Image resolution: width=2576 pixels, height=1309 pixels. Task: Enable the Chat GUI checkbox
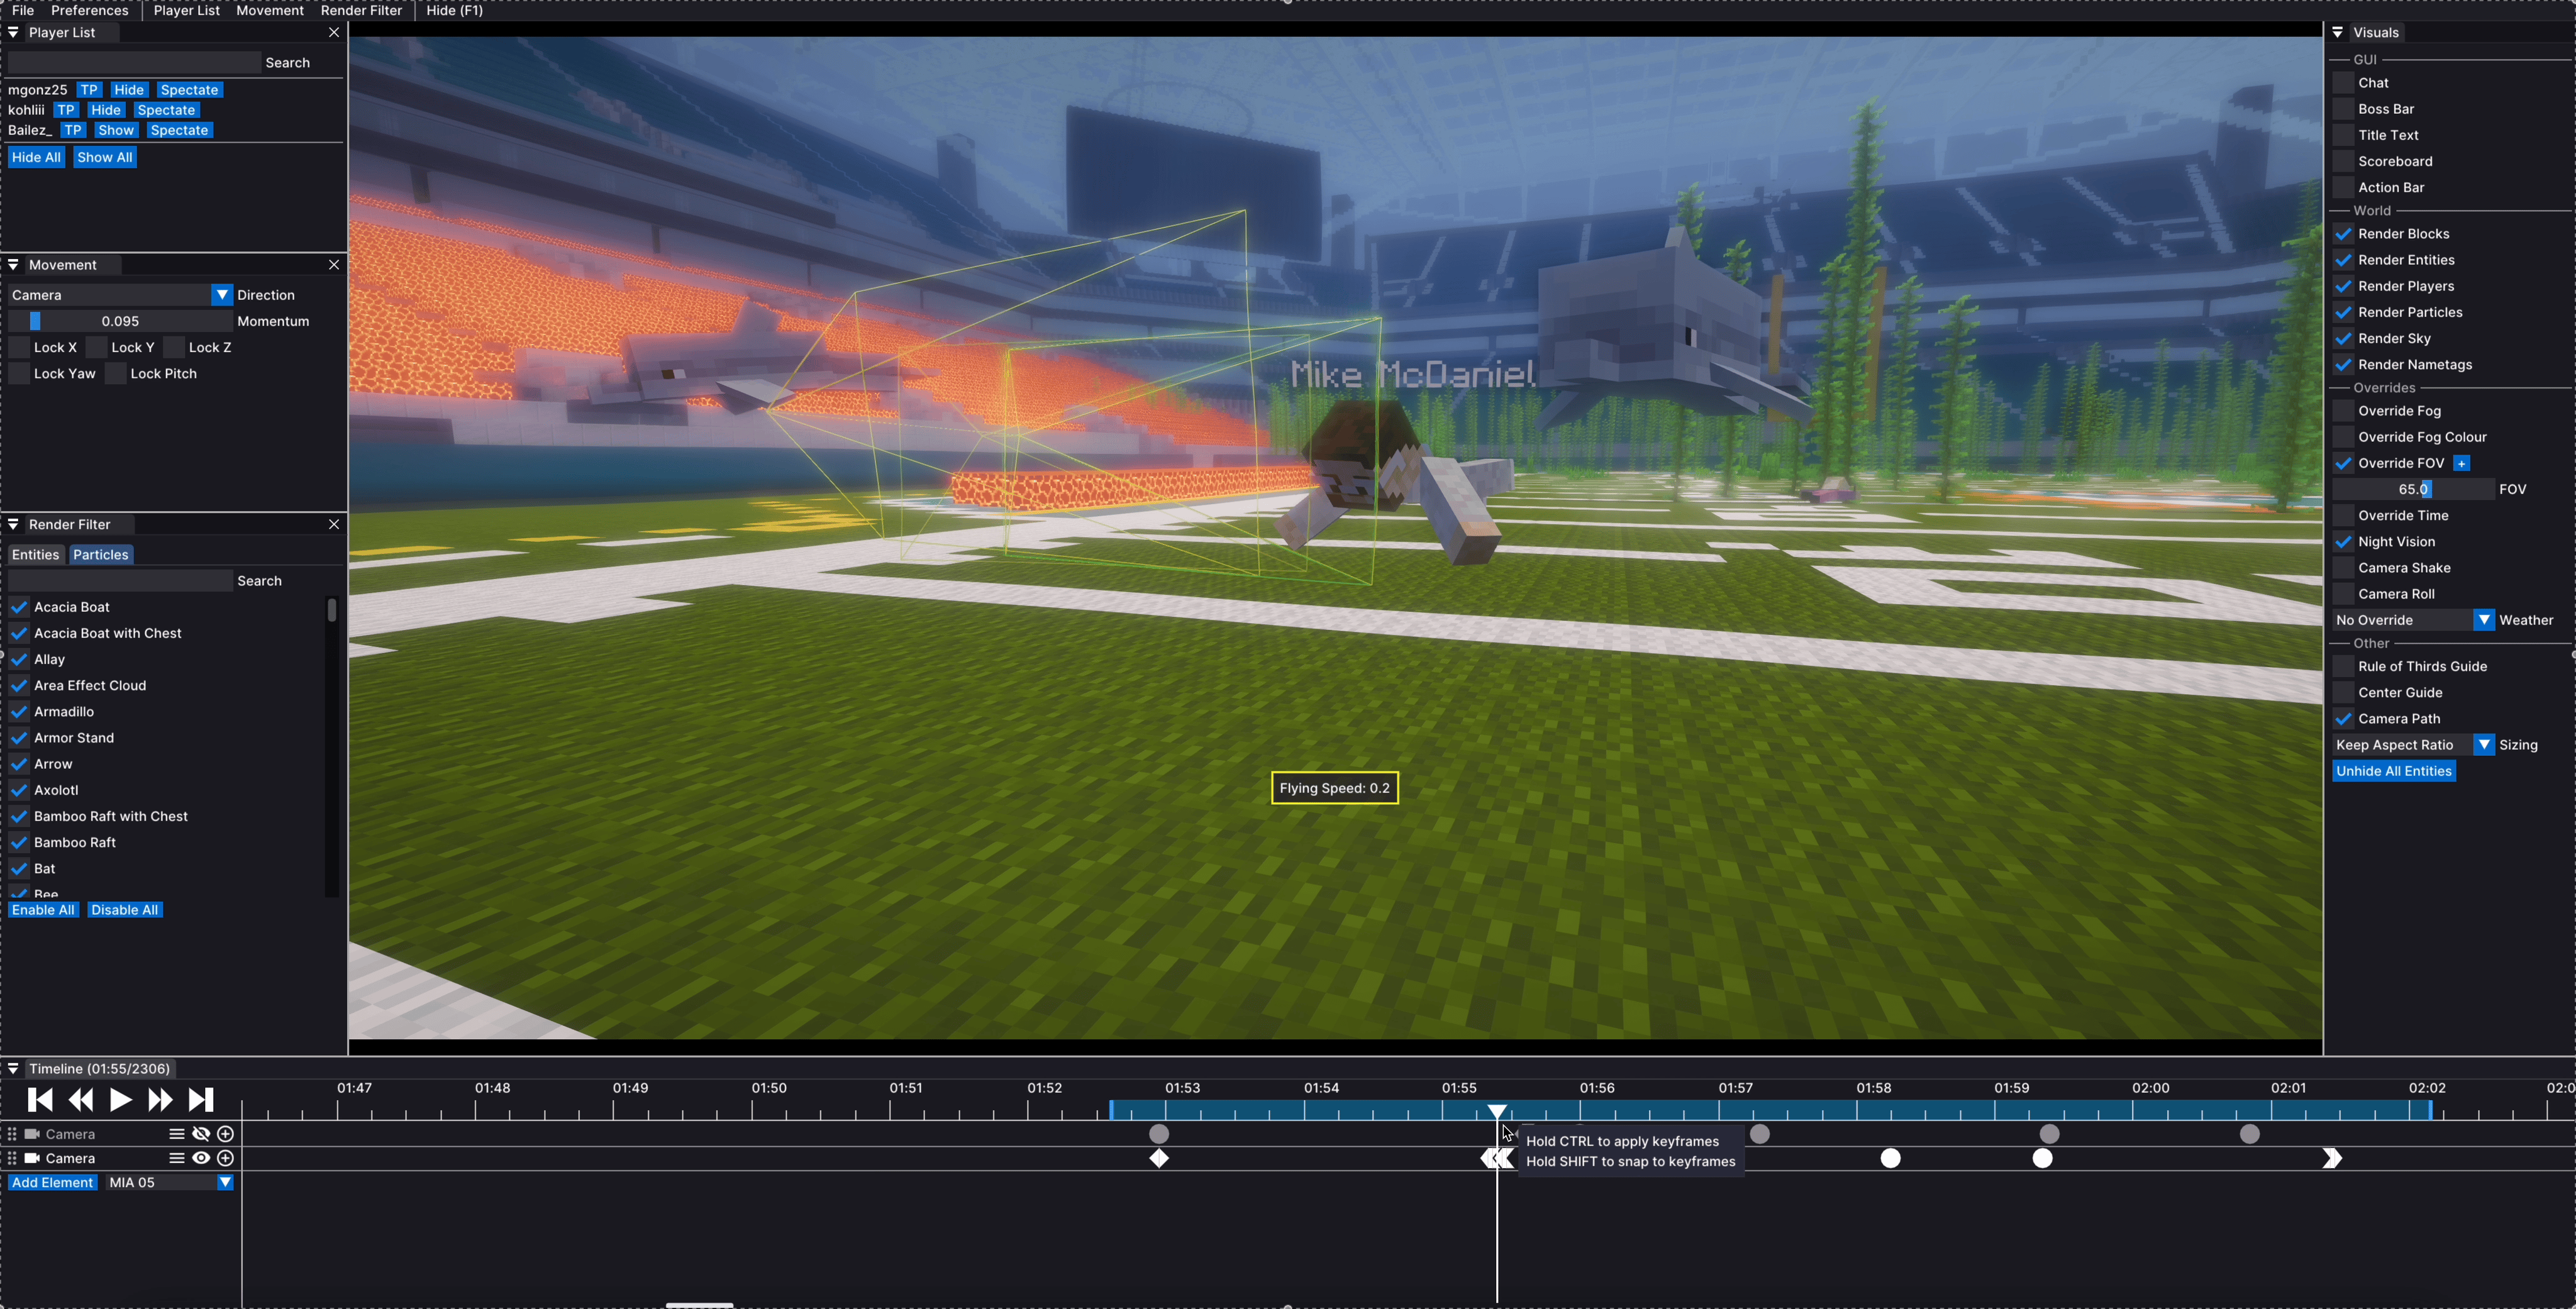(2343, 83)
